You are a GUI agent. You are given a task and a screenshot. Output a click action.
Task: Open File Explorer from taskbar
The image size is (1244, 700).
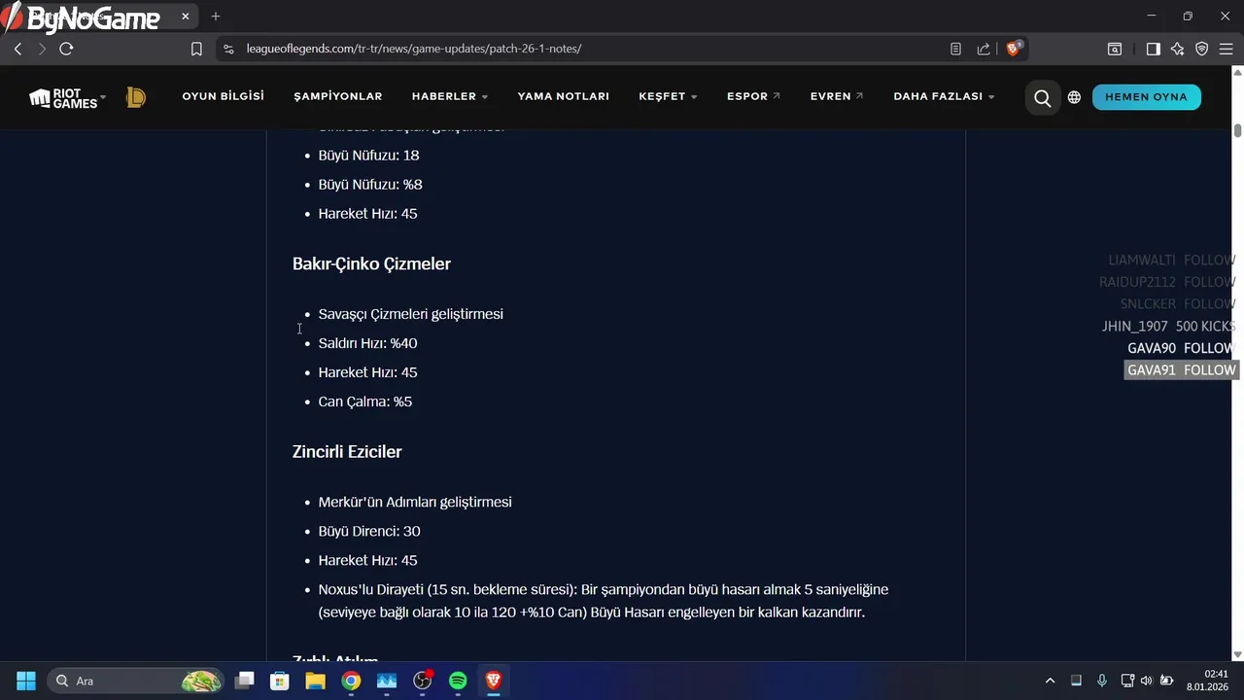[x=315, y=681]
